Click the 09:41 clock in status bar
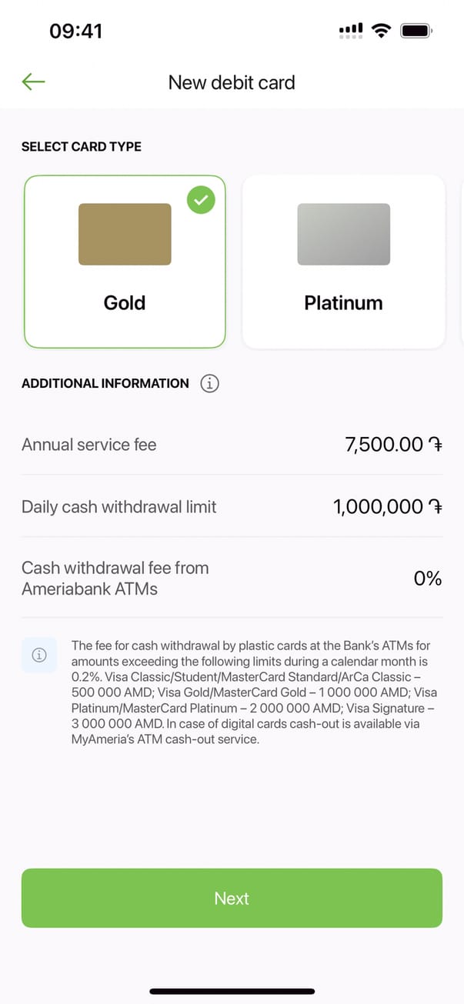 coord(75,31)
